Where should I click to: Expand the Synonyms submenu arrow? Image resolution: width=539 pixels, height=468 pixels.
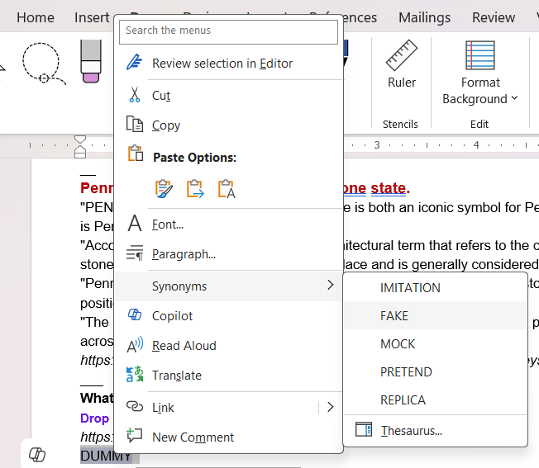tap(331, 285)
